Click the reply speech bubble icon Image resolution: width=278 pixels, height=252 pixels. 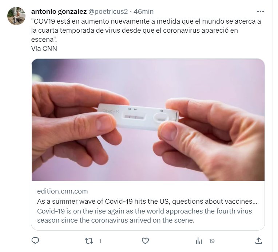tap(35, 241)
